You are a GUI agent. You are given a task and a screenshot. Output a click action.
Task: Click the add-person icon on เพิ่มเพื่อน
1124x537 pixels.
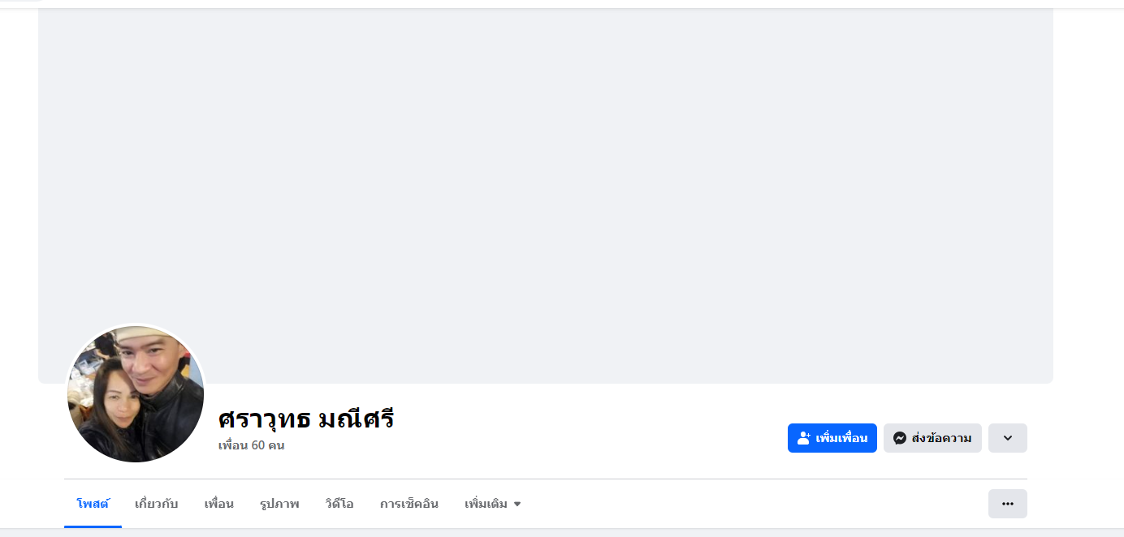804,438
